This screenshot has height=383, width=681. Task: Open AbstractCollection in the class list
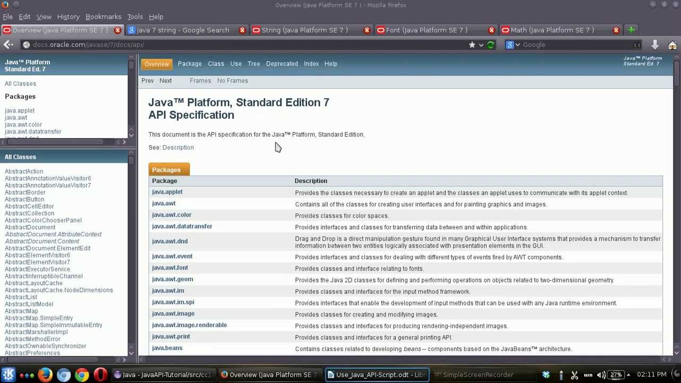click(29, 213)
